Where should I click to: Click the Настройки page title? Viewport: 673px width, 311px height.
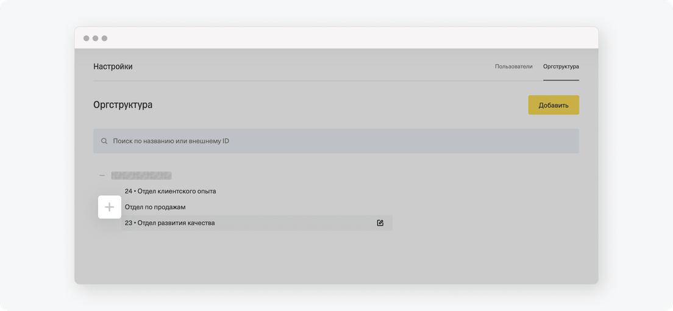tap(113, 66)
